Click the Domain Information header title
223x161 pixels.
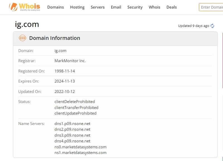coord(55,38)
